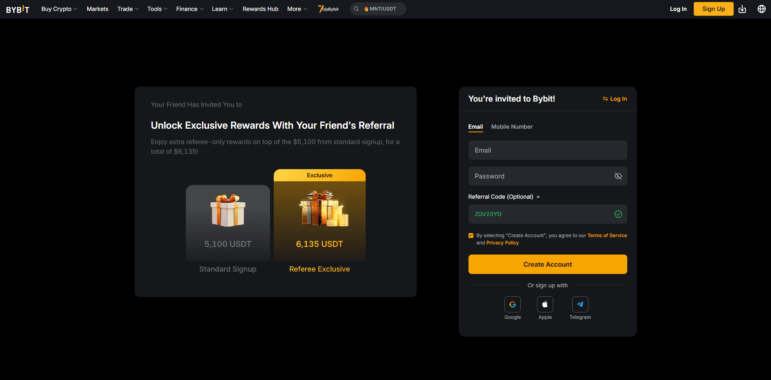Expand the More dropdown menu
The height and width of the screenshot is (380, 771).
coord(297,9)
